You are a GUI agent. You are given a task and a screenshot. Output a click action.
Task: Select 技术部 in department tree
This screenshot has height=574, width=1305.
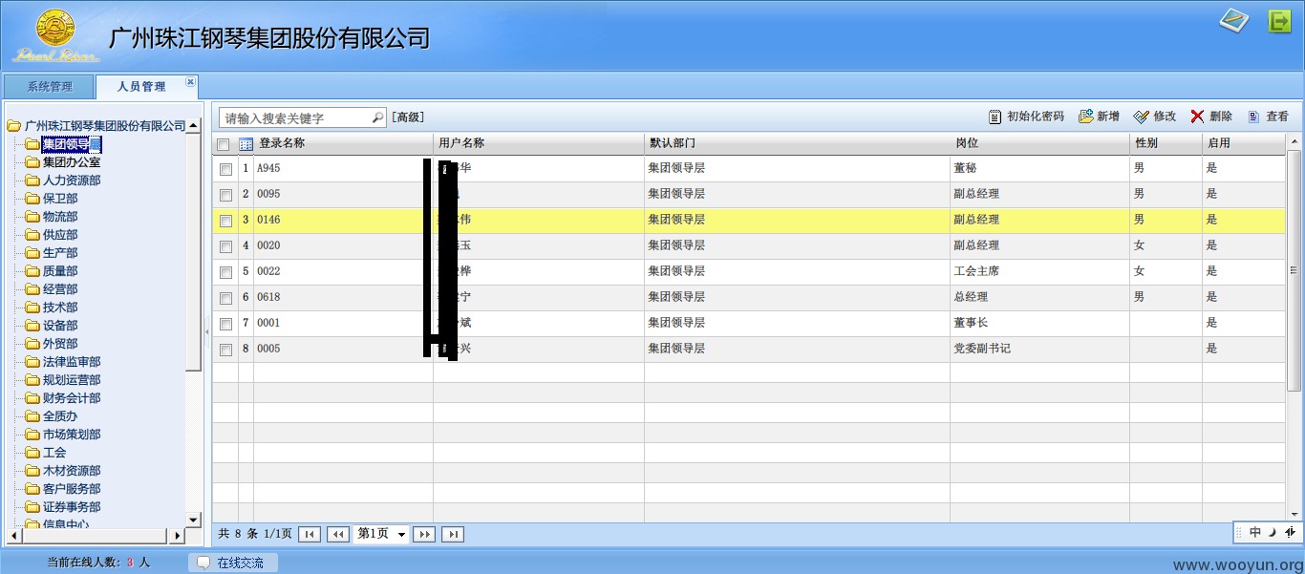pos(60,308)
